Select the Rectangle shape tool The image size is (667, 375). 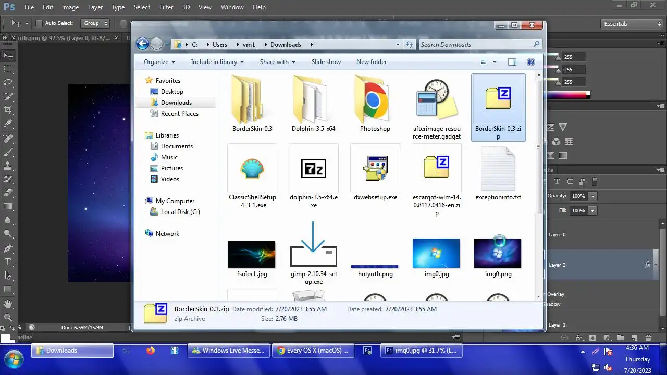point(8,289)
